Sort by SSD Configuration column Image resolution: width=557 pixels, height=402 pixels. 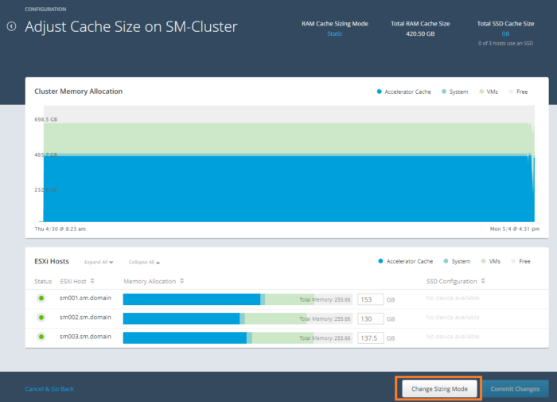click(x=456, y=281)
